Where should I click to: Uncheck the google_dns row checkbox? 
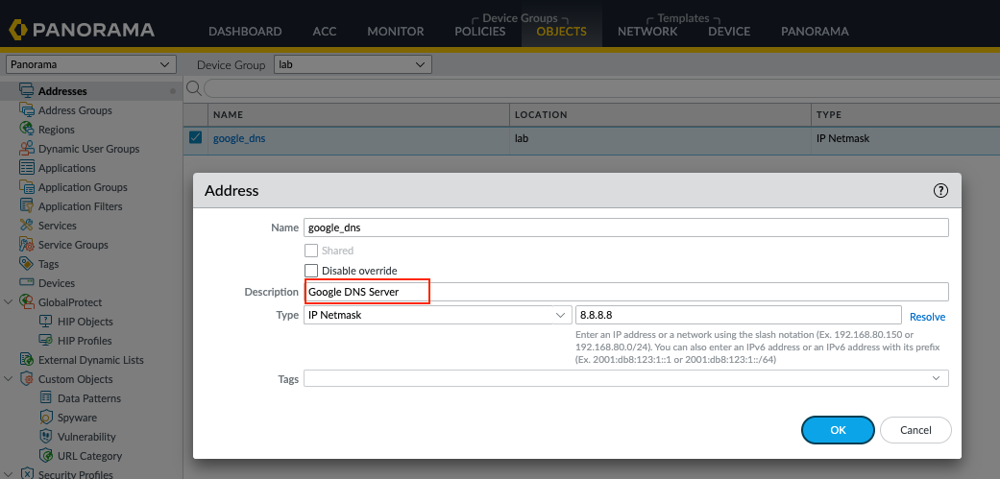[196, 137]
